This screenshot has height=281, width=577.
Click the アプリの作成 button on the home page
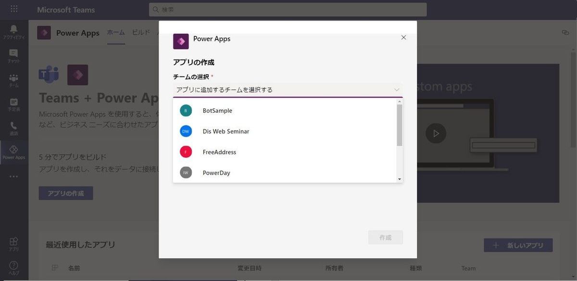[66, 193]
